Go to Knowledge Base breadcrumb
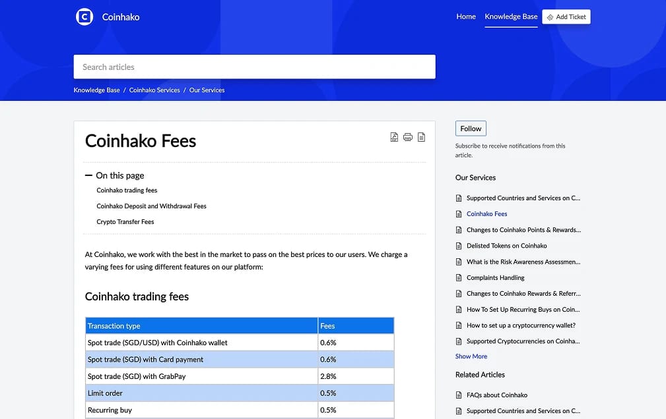Screen dimensions: 666x419 coord(96,90)
